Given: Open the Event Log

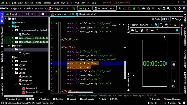Looking at the screenshot, I should (155, 99).
